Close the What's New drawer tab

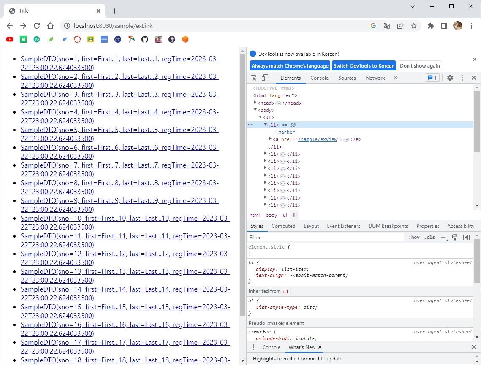(x=320, y=347)
